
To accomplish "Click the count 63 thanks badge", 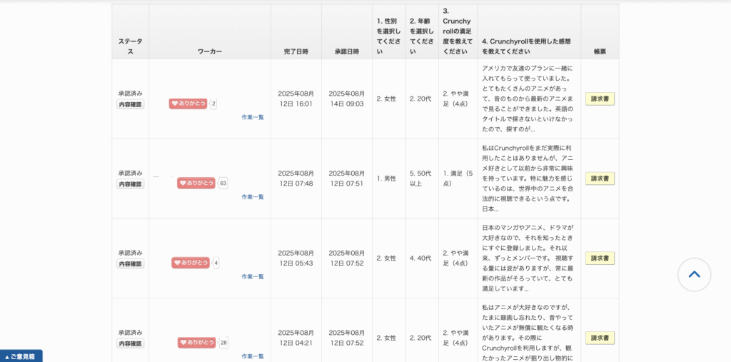I will (x=223, y=183).
